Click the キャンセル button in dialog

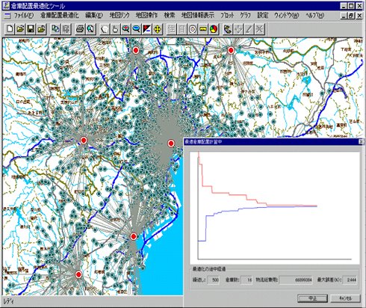click(x=345, y=298)
